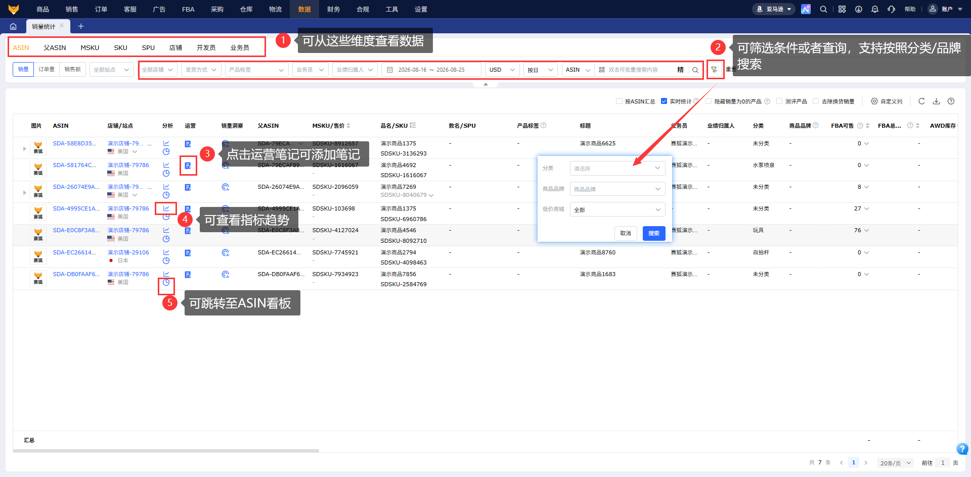Select 订单量 metric toggle
Viewport: 971px width, 477px height.
[x=47, y=70]
